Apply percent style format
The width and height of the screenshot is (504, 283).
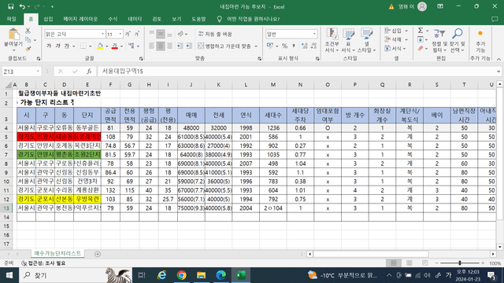tap(284, 46)
